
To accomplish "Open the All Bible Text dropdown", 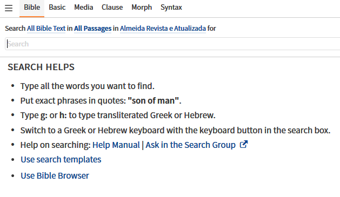I will [x=46, y=29].
